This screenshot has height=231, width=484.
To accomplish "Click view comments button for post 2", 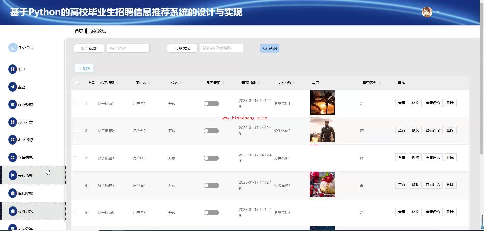I will pyautogui.click(x=433, y=130).
